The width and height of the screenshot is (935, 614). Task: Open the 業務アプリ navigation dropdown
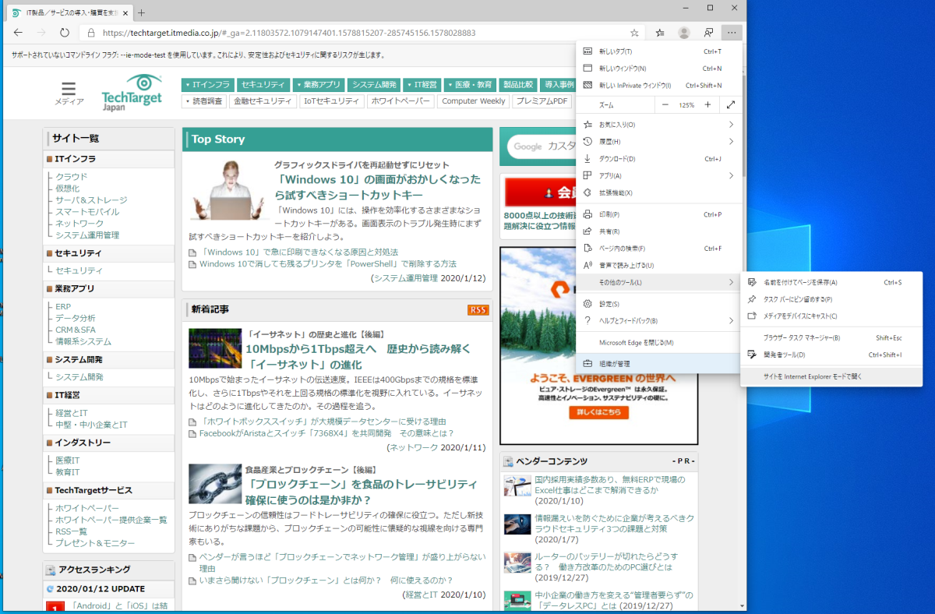318,84
